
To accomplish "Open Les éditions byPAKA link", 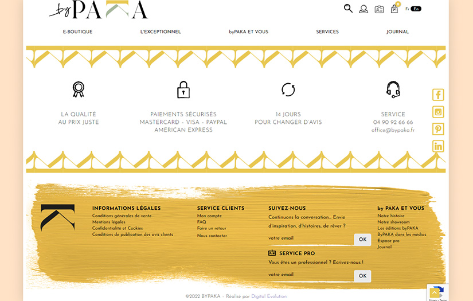I will click(x=398, y=228).
